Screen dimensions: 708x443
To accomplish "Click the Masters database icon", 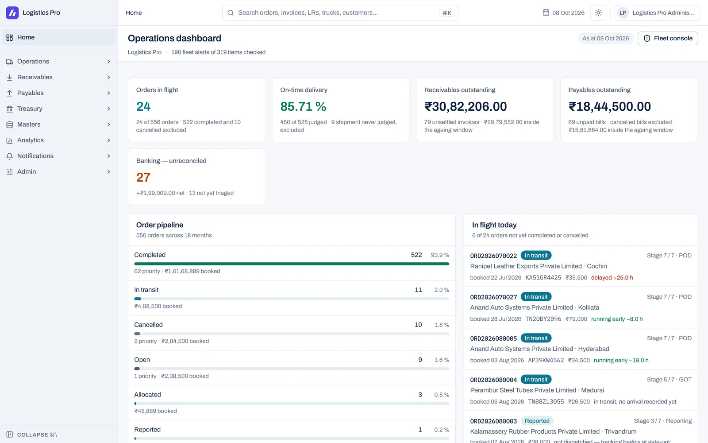I will click(9, 124).
